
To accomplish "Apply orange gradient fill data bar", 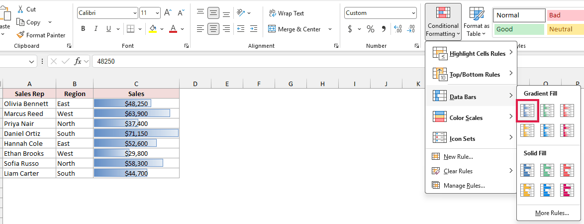I will pyautogui.click(x=527, y=130).
